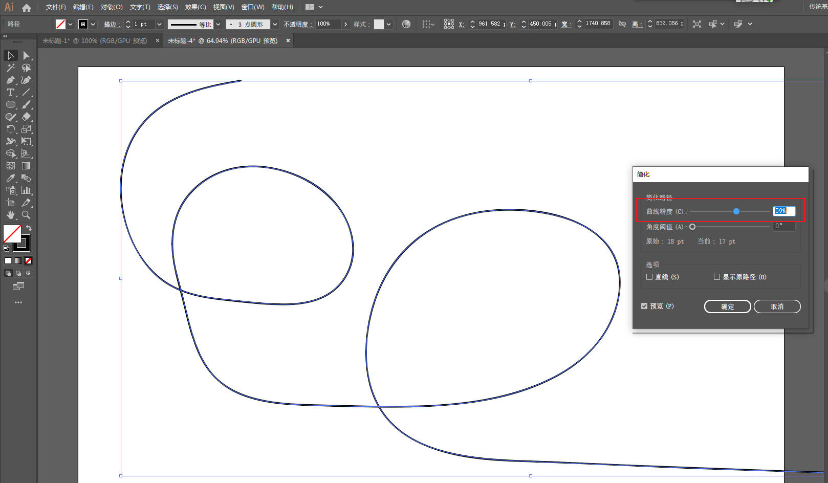Pick the Eyedropper tool
This screenshot has width=828, height=483.
(x=10, y=178)
